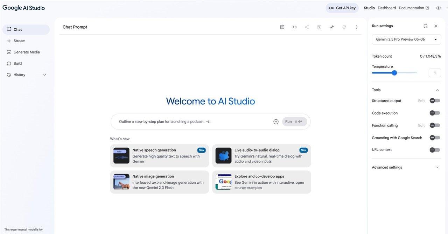The height and width of the screenshot is (234, 448).
Task: Click the Run settings heading
Action: click(x=382, y=26)
